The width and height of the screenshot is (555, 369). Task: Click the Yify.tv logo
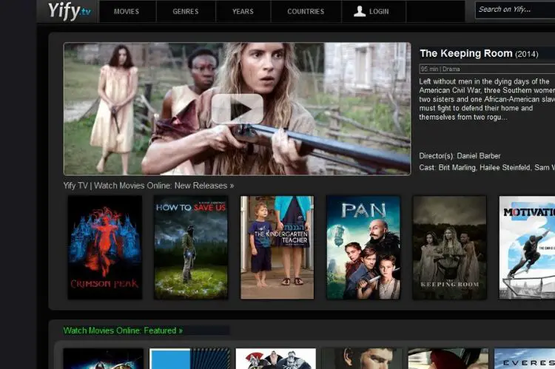pos(70,11)
